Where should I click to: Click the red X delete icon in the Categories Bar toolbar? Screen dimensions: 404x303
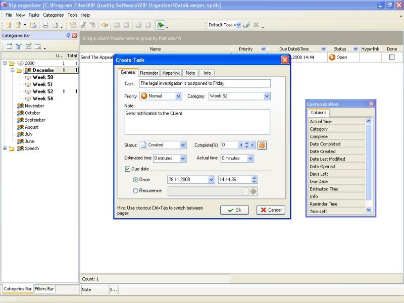point(38,46)
